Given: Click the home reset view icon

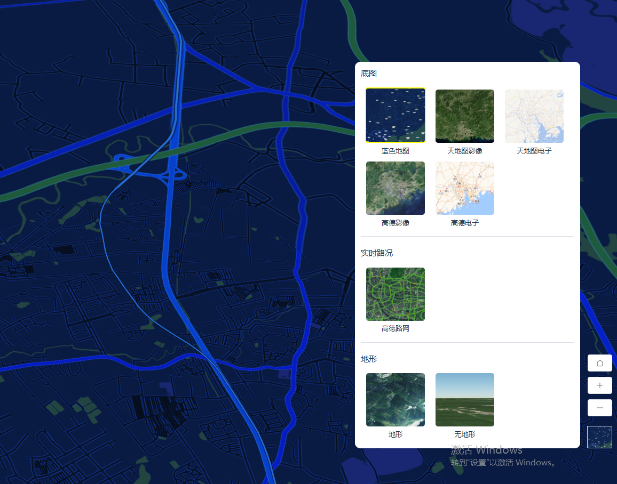Looking at the screenshot, I should point(599,363).
